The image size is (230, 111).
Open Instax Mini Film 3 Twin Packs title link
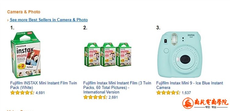(x=117, y=88)
